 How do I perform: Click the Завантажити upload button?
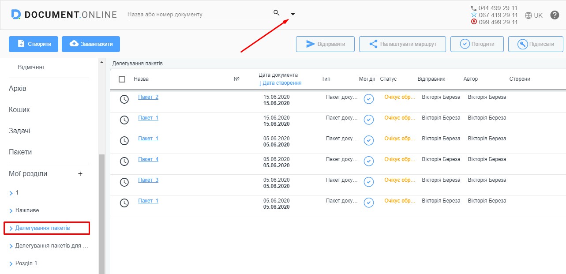(x=91, y=44)
